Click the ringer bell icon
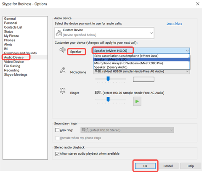This screenshot has width=202, height=172. click(63, 91)
